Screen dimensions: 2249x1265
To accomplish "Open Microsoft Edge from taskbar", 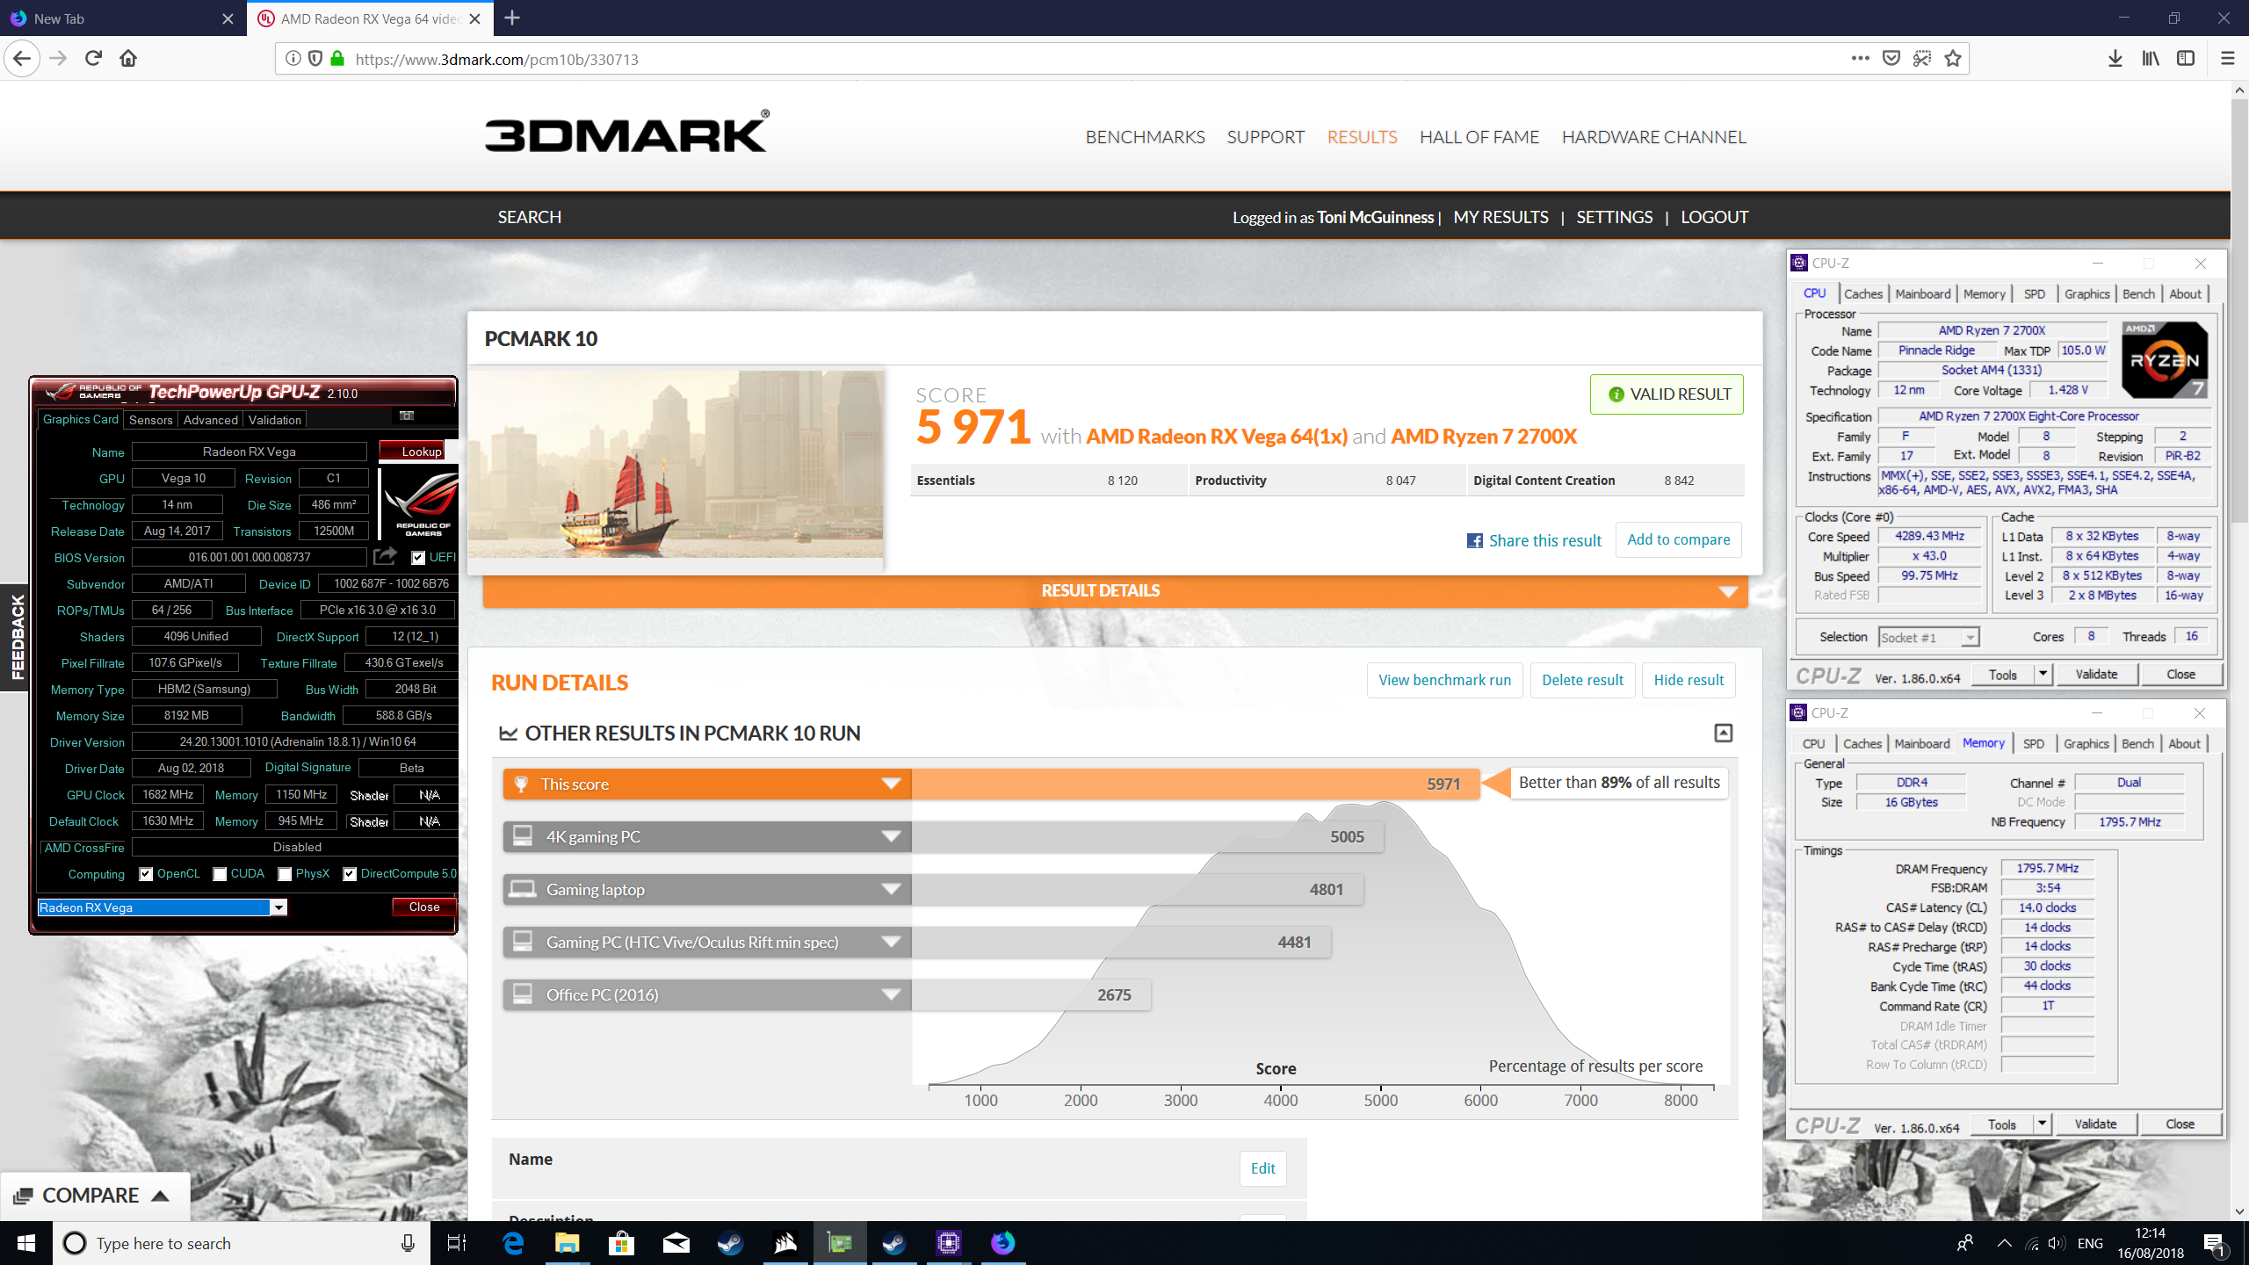I will 513,1243.
